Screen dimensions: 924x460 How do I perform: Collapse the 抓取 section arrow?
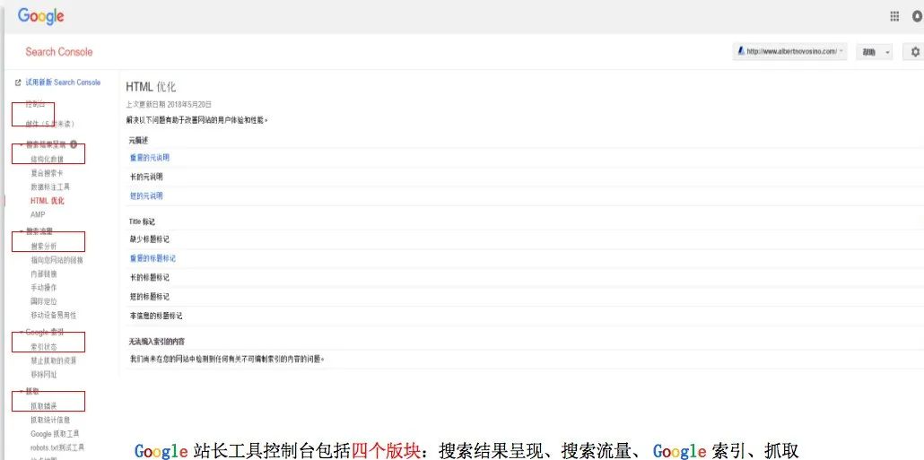(x=22, y=391)
